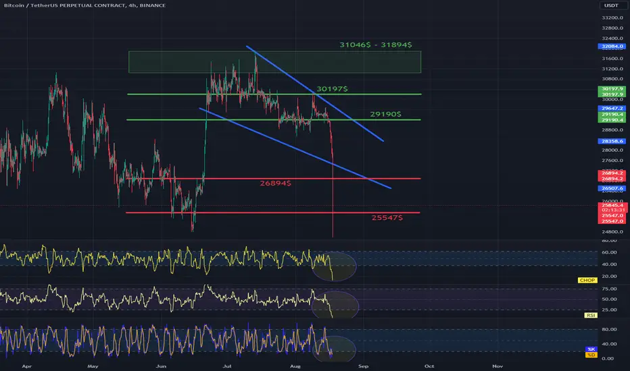The width and height of the screenshot is (630, 371).
Task: Select the ellipse on the CHOP pane
Action: (334, 266)
